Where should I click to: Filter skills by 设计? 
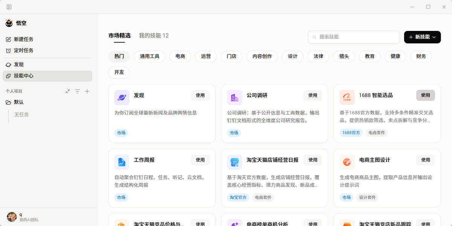click(x=293, y=56)
